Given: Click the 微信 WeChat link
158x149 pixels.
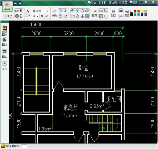Looking at the screenshot, I should click(x=92, y=2).
